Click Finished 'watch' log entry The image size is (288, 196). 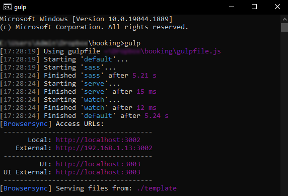78,108
